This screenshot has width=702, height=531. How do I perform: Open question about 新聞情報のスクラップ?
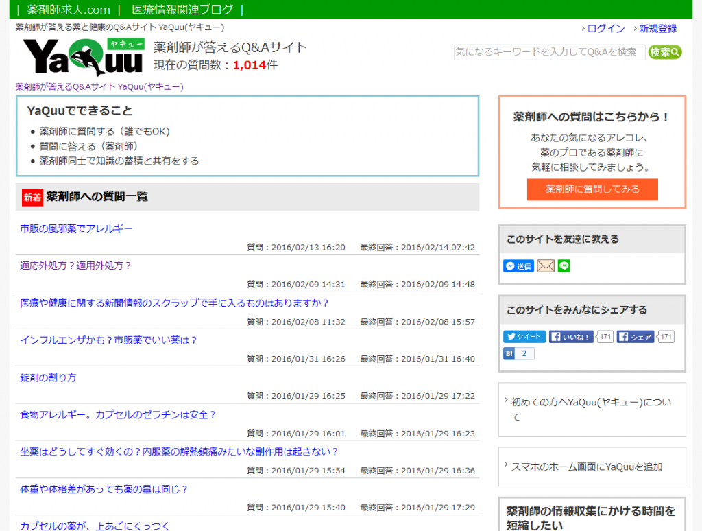(174, 303)
